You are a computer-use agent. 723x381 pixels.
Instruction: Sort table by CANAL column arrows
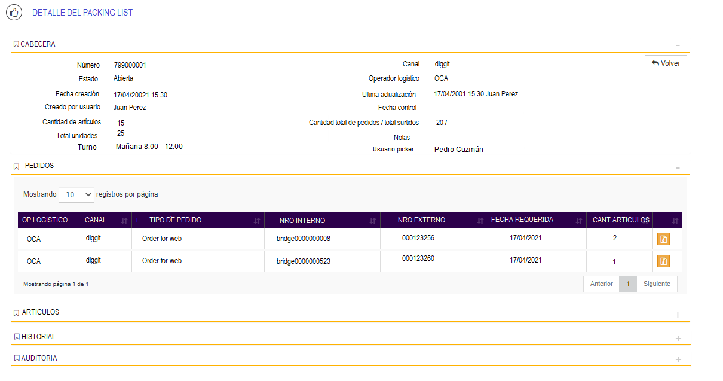(124, 221)
